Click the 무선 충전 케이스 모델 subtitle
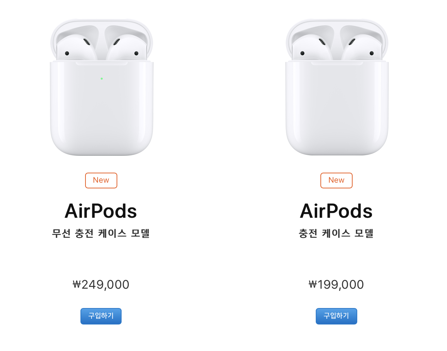Image resolution: width=447 pixels, height=351 pixels. [101, 233]
